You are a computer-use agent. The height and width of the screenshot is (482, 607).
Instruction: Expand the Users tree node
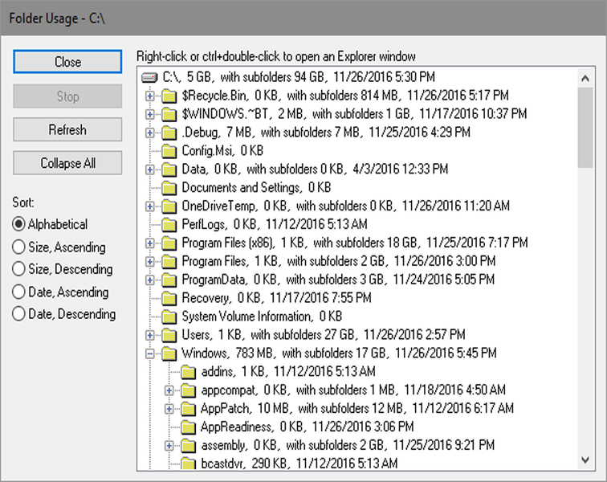tap(150, 335)
